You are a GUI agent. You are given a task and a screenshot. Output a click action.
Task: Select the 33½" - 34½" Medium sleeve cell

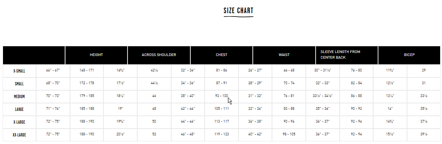tap(323, 96)
